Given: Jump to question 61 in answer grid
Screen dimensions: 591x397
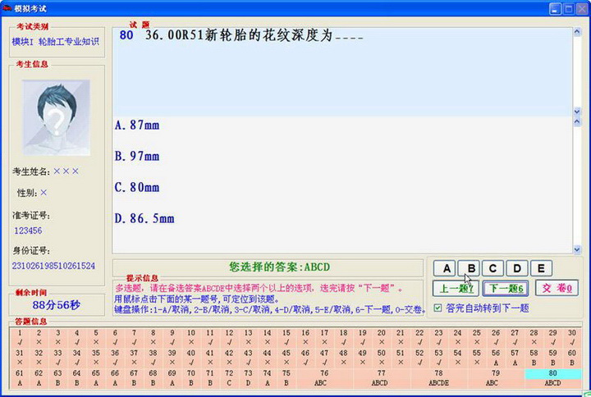Looking at the screenshot, I should click(x=20, y=378).
